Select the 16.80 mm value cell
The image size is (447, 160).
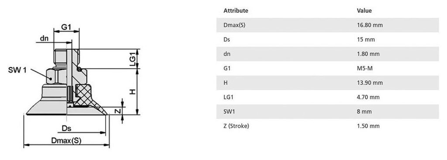tap(370, 25)
